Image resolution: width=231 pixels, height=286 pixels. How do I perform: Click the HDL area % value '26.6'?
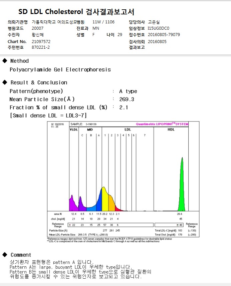pos(180,214)
